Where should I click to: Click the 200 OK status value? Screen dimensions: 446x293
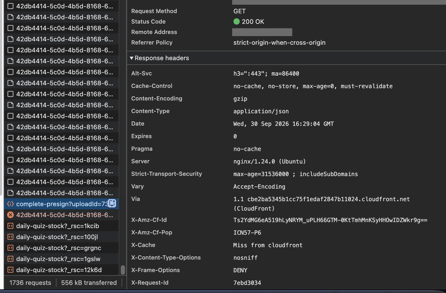(253, 22)
